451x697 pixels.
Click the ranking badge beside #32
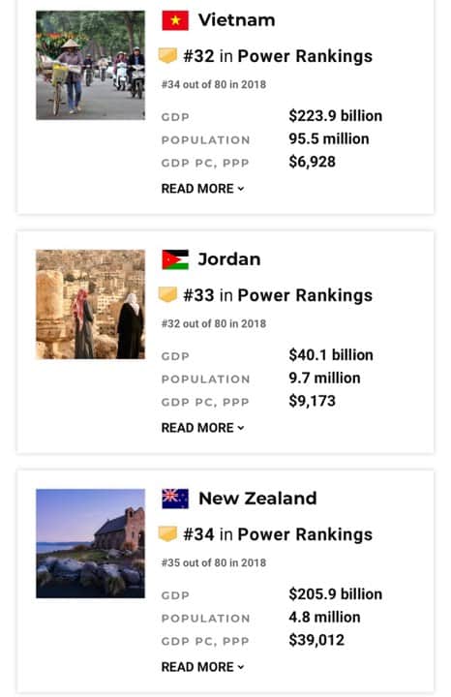tap(167, 56)
